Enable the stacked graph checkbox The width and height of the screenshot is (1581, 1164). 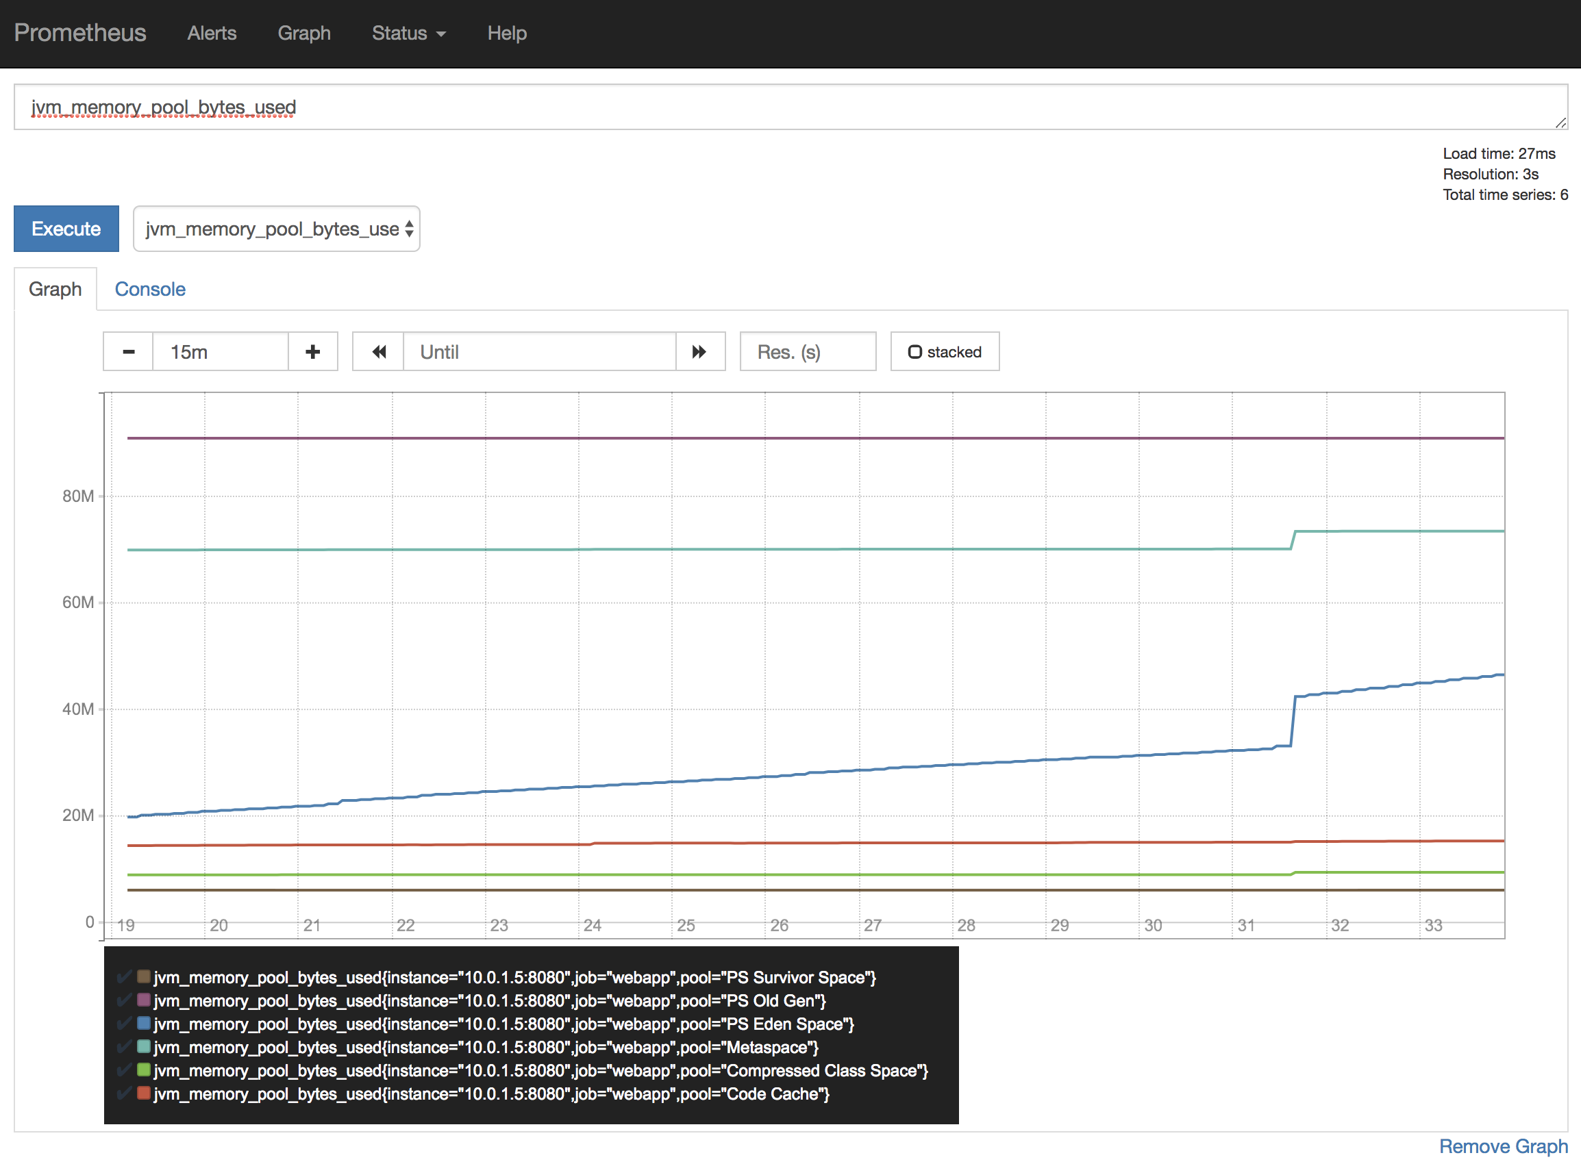915,351
